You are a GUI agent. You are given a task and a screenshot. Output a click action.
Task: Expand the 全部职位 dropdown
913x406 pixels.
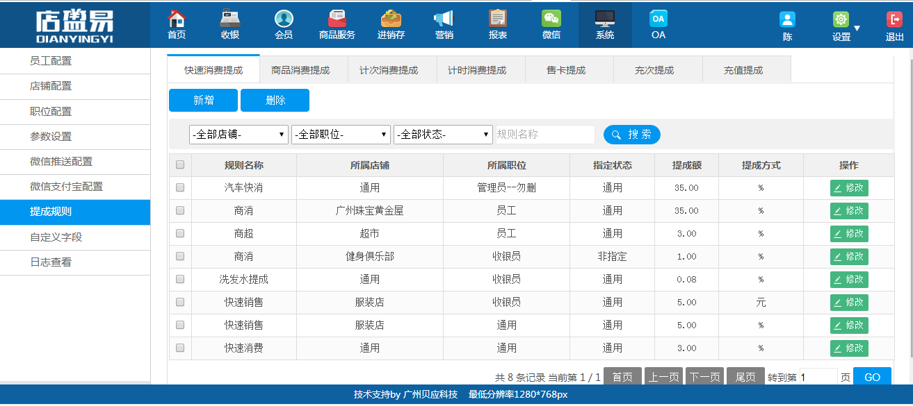click(x=341, y=135)
